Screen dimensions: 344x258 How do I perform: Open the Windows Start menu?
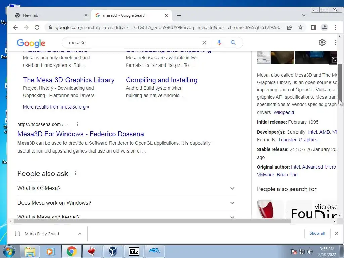coord(9,251)
